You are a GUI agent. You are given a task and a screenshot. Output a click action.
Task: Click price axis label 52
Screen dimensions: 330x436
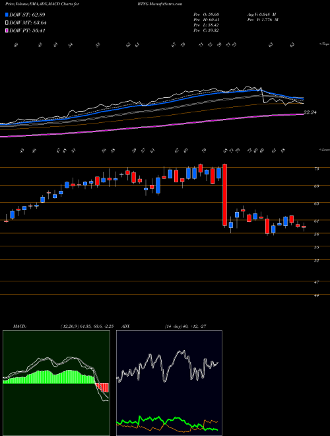point(317,260)
